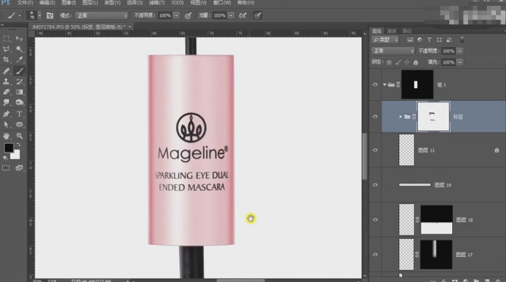Toggle pressure for opacity button
506x282 pixels.
tap(188, 16)
